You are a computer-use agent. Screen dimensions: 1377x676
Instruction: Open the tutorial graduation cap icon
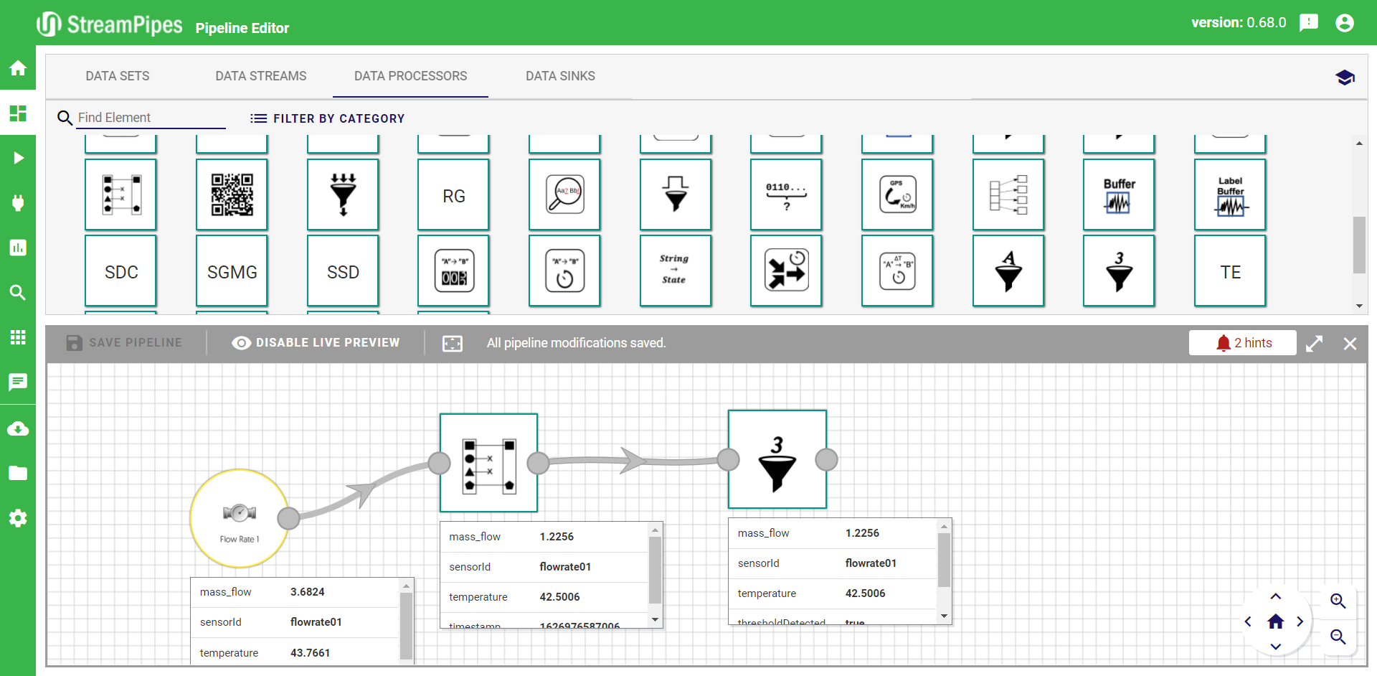(x=1345, y=78)
